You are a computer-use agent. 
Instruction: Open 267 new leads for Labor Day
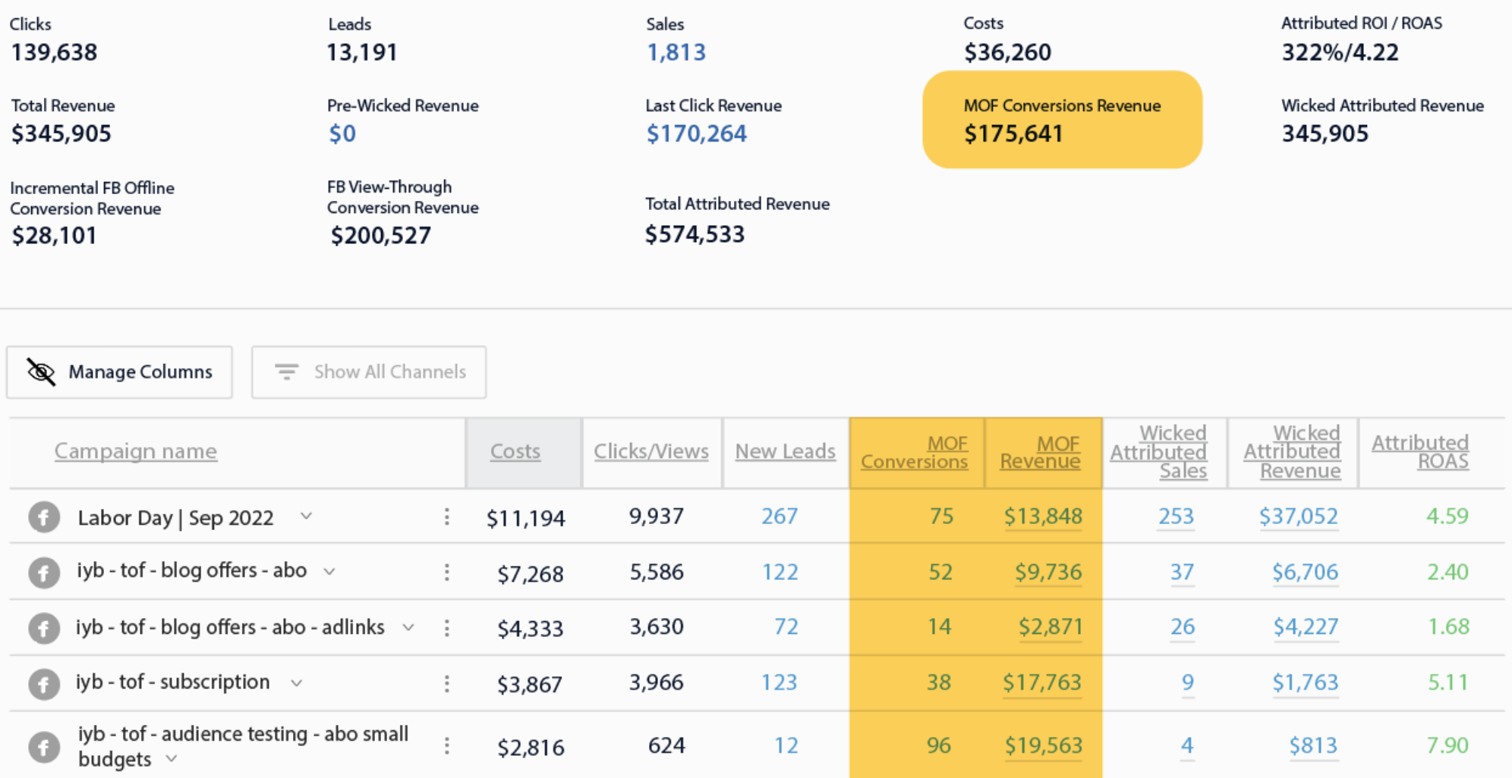tap(780, 516)
